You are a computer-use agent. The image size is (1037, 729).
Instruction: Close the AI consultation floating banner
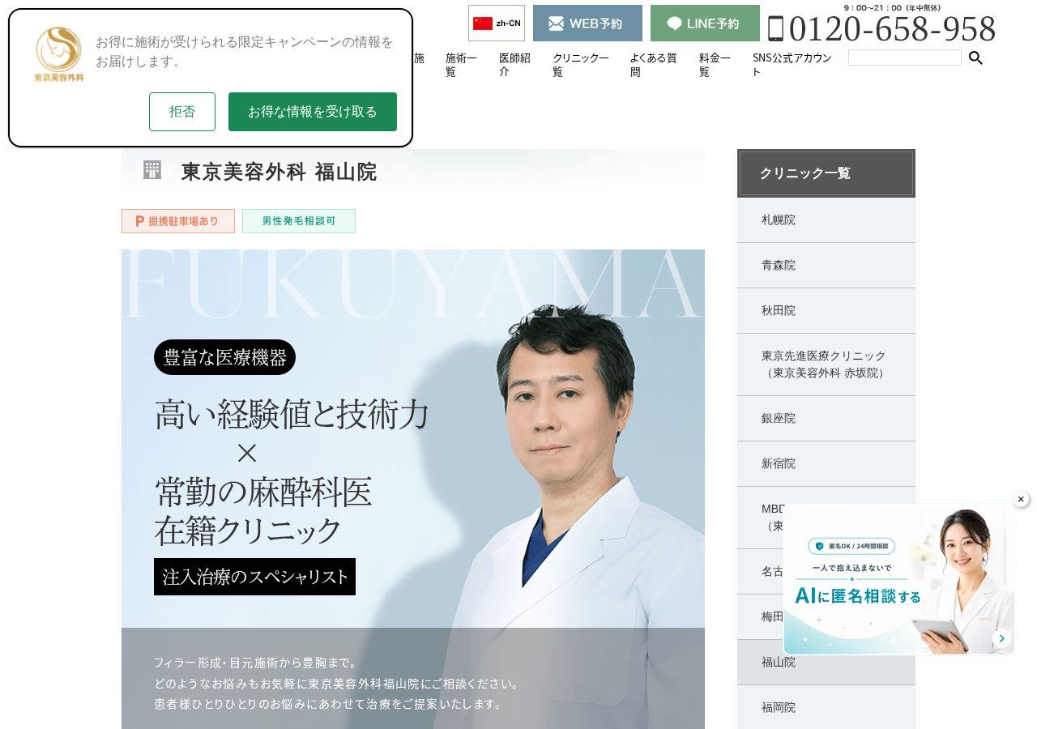[x=1021, y=499]
